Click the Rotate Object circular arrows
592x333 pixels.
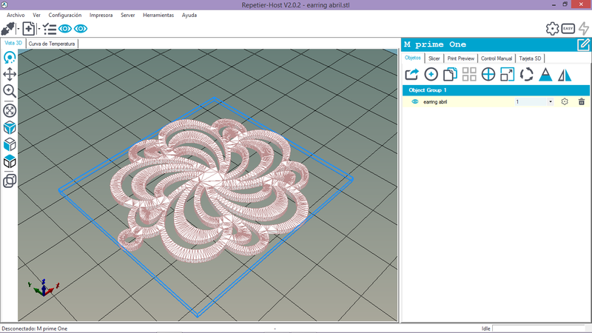pyautogui.click(x=527, y=74)
